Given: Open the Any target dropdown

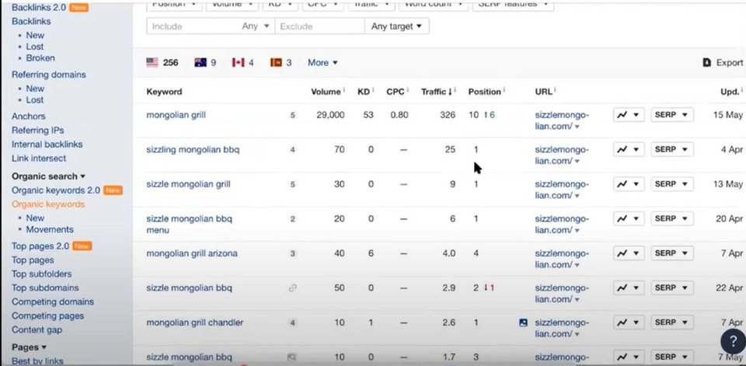Looking at the screenshot, I should [x=397, y=26].
